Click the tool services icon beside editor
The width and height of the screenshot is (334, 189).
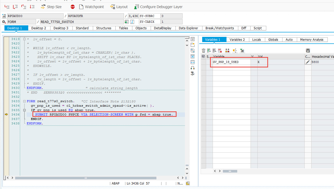click(x=193, y=74)
